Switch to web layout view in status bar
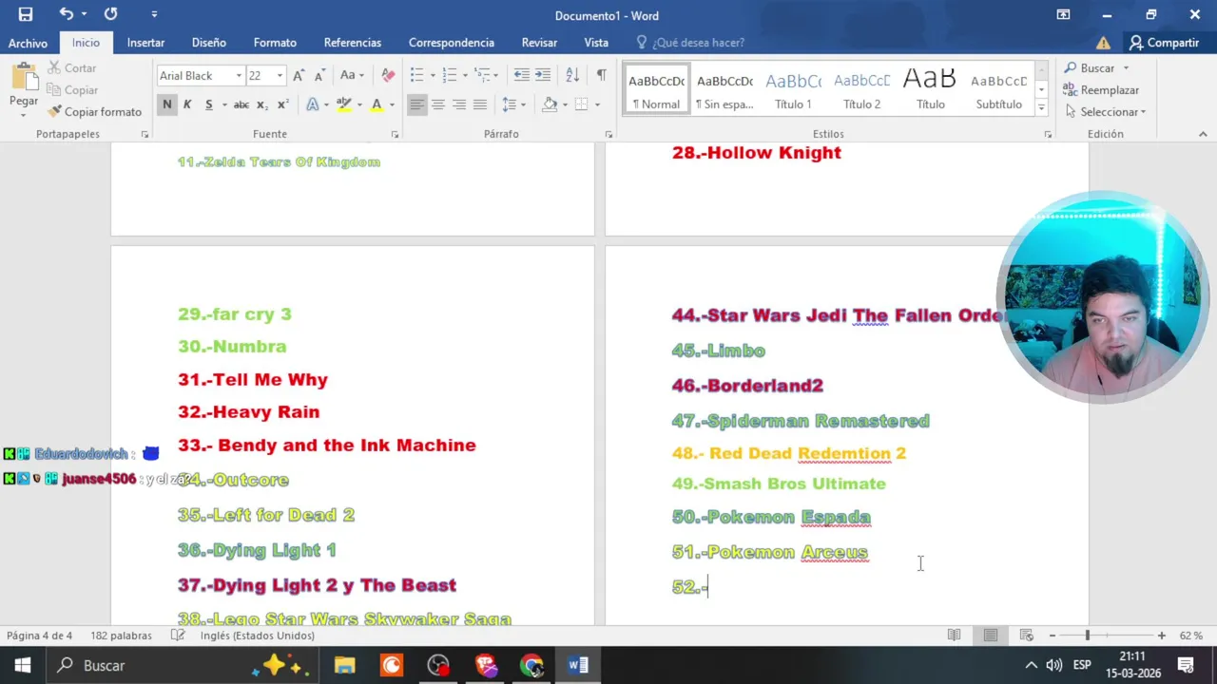This screenshot has height=684, width=1217. point(1026,636)
